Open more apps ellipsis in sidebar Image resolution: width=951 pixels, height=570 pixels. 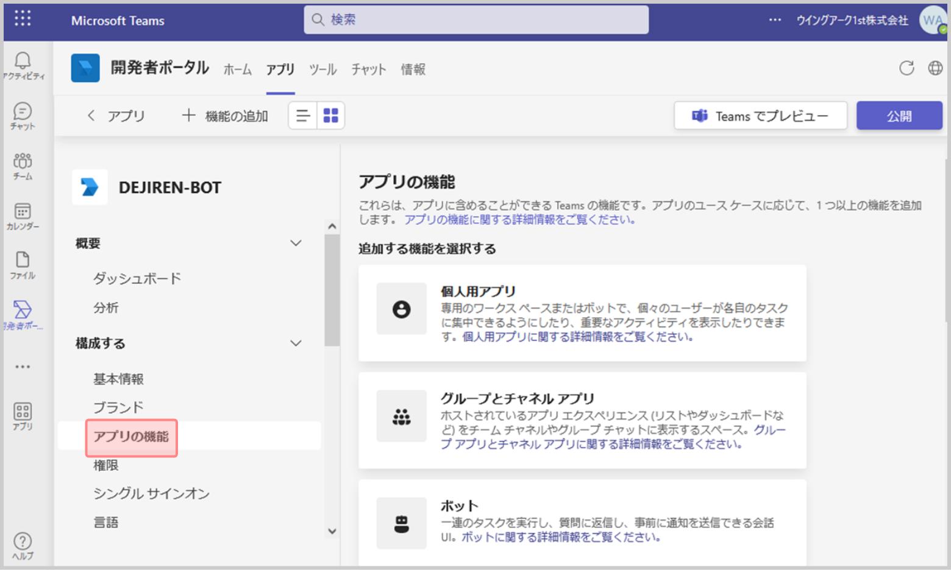pos(23,367)
